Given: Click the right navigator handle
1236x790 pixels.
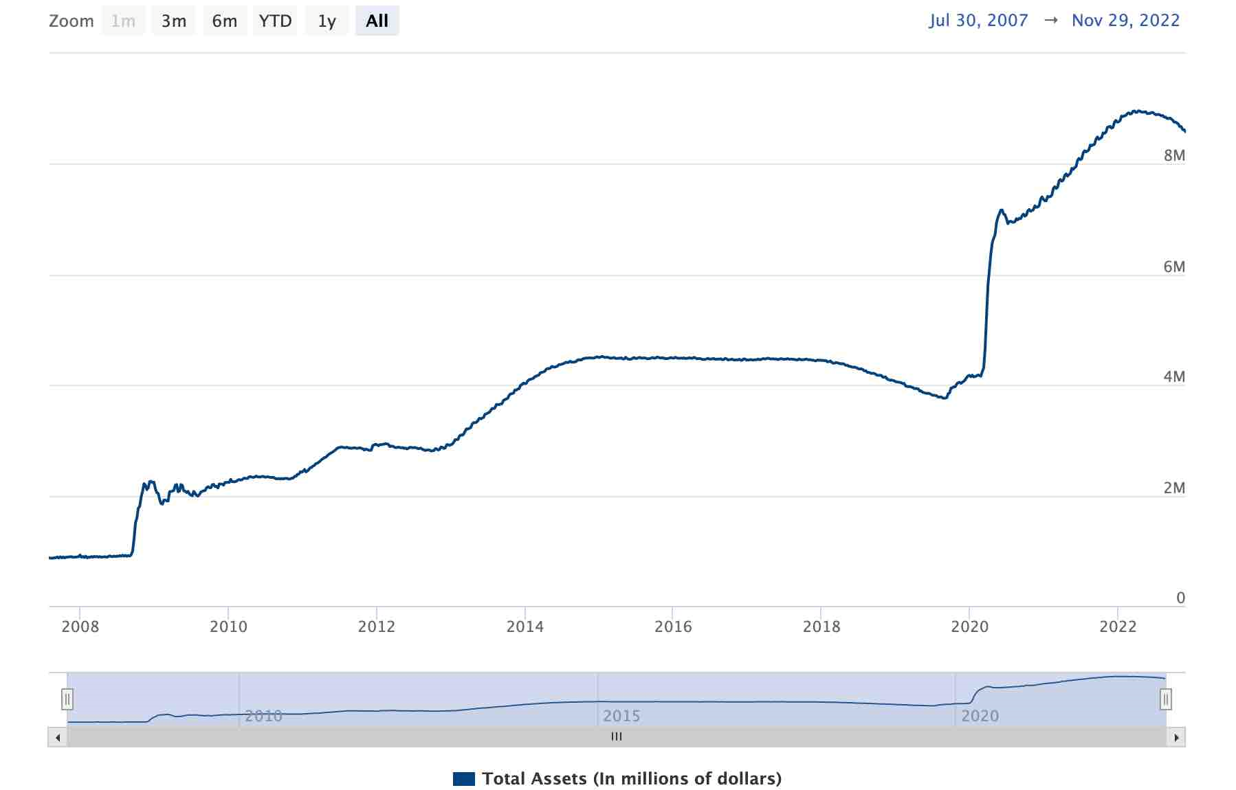Looking at the screenshot, I should (x=1165, y=699).
